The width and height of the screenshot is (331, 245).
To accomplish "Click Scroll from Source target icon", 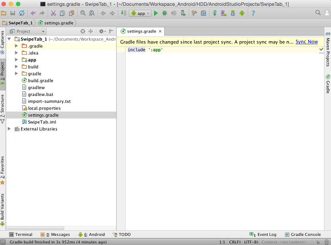I will pos(83,31).
